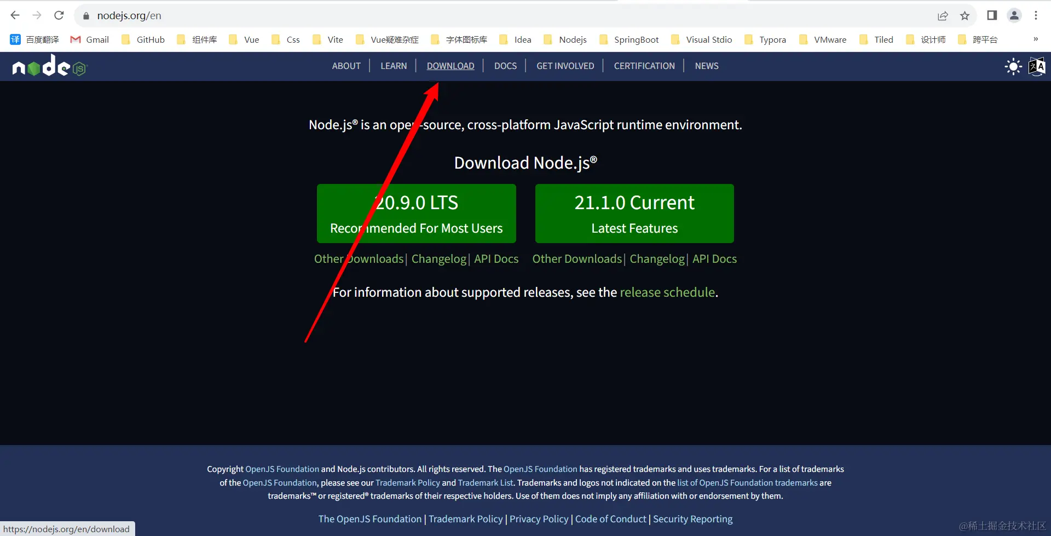Follow the release schedule link
1051x536 pixels.
tap(667, 292)
